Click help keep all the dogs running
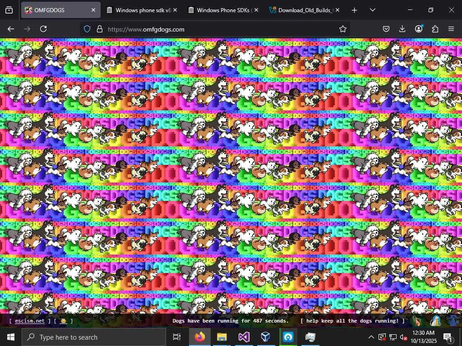The height and width of the screenshot is (346, 462). click(352, 321)
